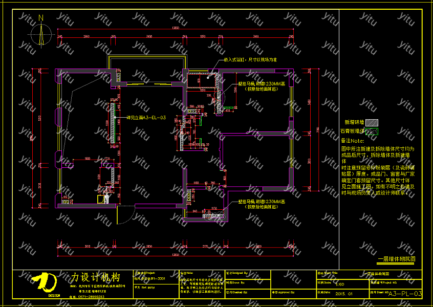Click the yellow design company logo
This screenshot has height=307, width=433.
(x=46, y=283)
